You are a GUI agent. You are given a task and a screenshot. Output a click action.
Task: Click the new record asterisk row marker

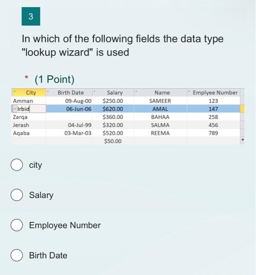click(243, 140)
